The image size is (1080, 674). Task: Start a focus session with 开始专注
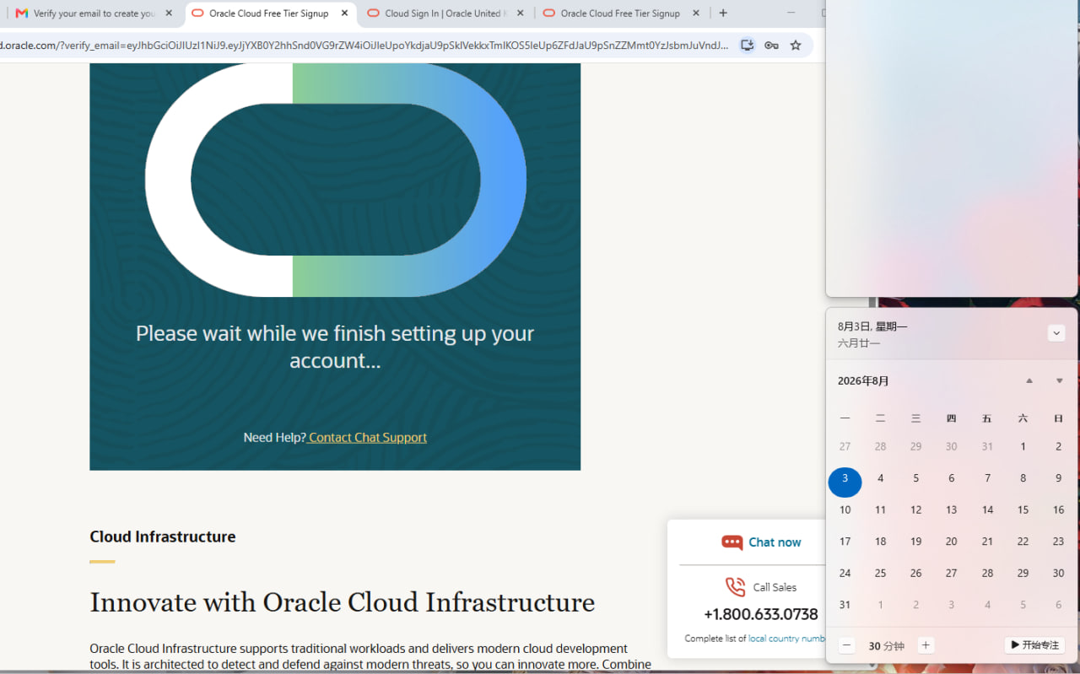pyautogui.click(x=1034, y=645)
